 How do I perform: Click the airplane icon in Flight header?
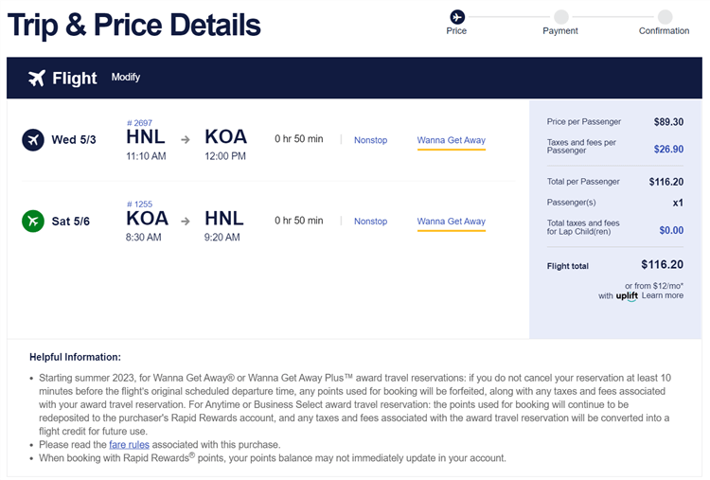coord(37,78)
